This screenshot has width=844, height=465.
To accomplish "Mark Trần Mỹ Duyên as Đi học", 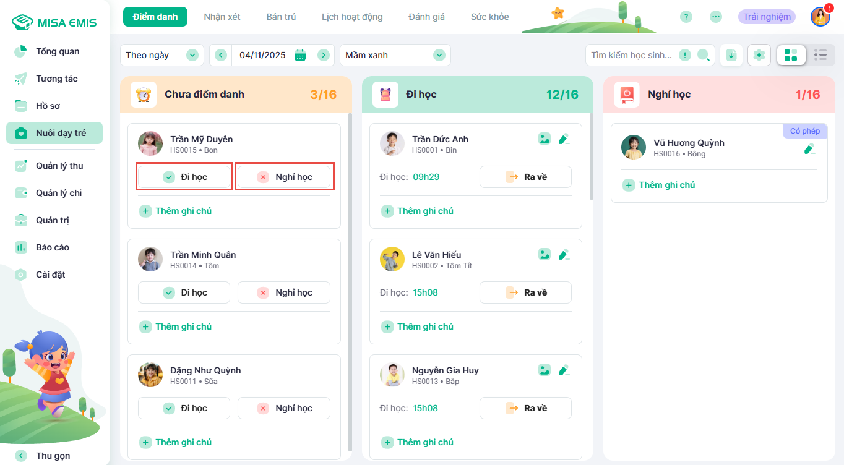I will coord(184,177).
